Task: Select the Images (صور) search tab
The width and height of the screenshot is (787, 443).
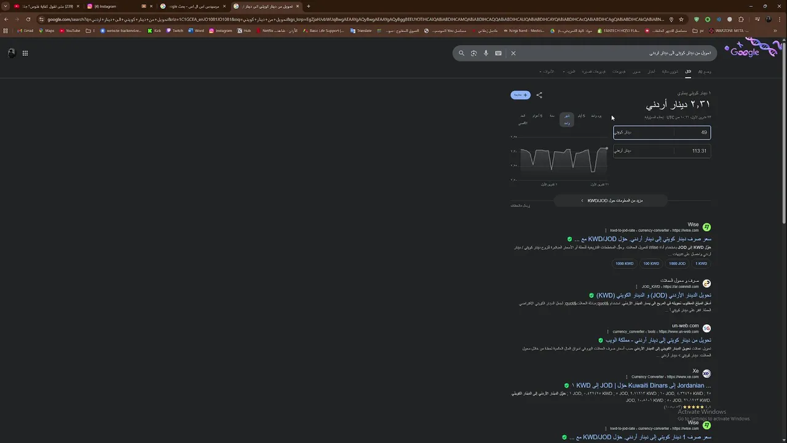Action: click(x=637, y=71)
